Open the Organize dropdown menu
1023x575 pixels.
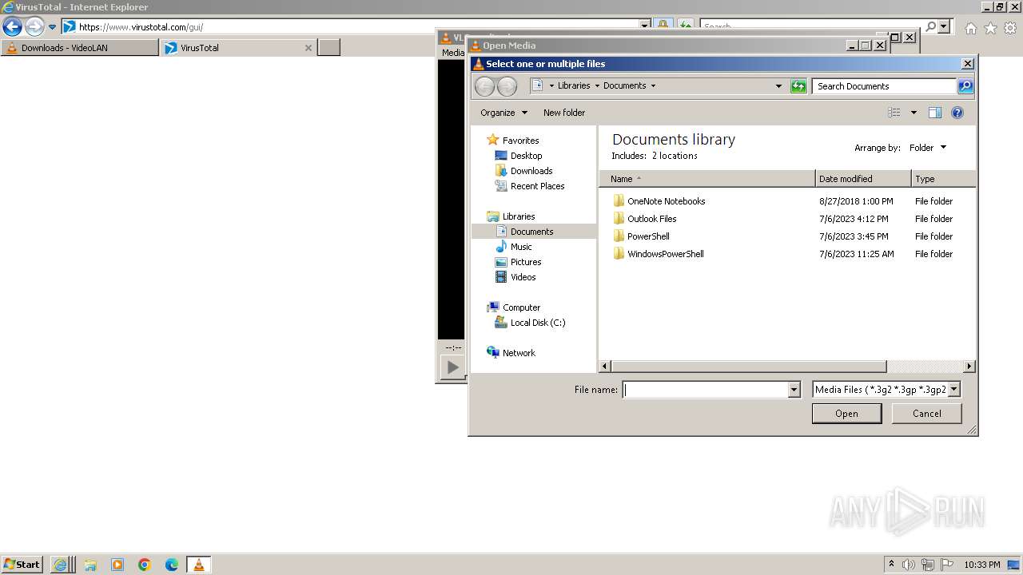504,113
